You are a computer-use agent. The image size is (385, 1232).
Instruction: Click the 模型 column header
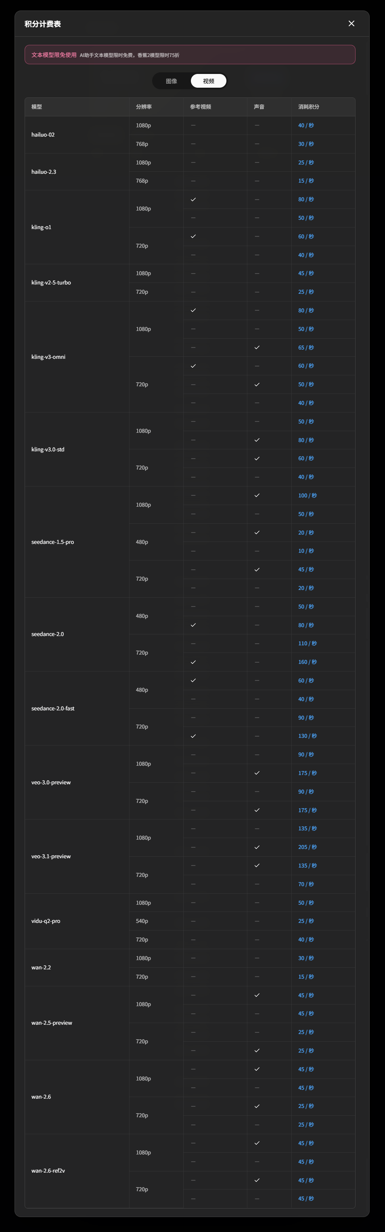(37, 107)
